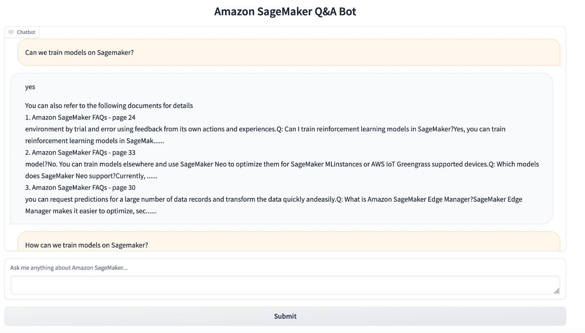Click the placeholder text 'Ask me anything about Amazon SageMaker'
585x333 pixels.
click(x=69, y=268)
